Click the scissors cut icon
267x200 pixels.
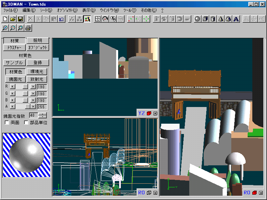coord(38,19)
